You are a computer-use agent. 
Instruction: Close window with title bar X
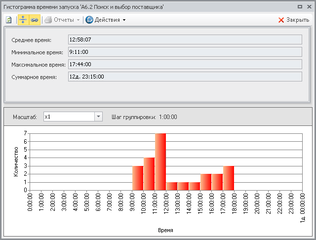click(309, 7)
